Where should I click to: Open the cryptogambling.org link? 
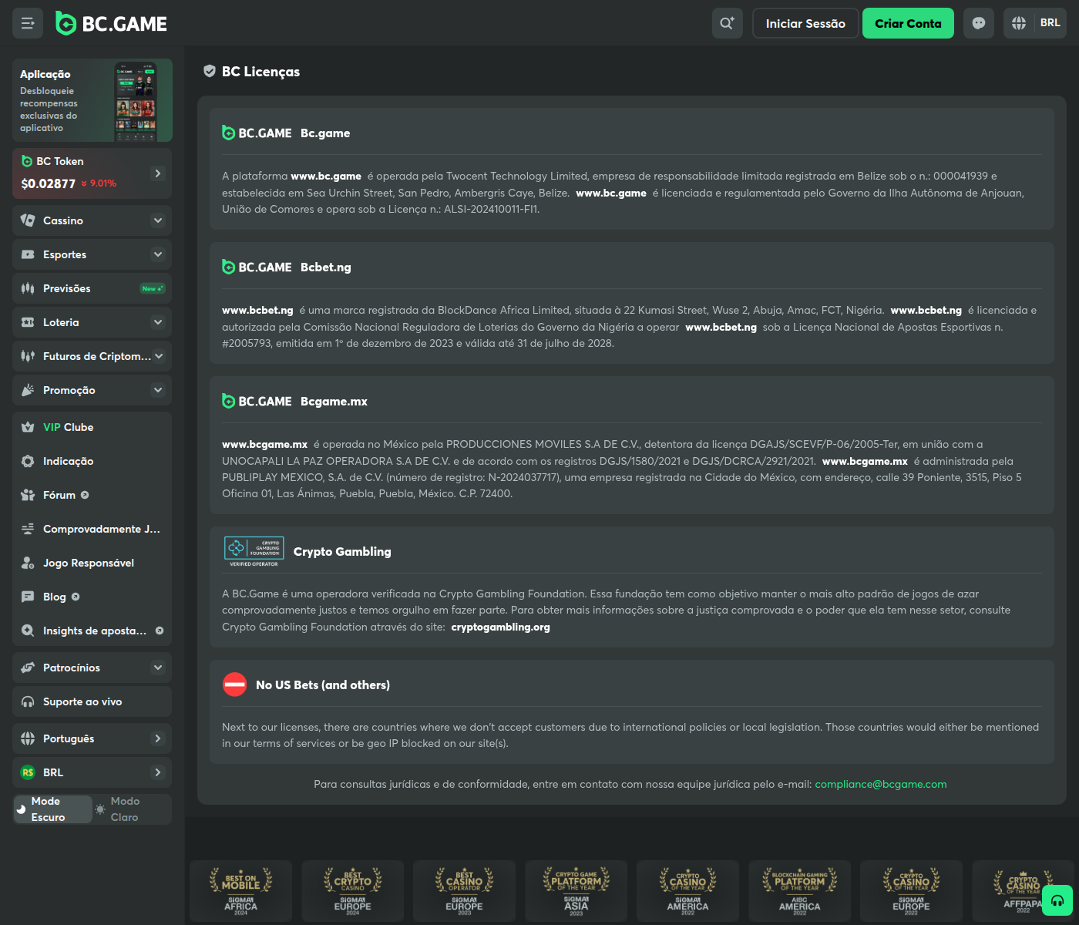[500, 627]
